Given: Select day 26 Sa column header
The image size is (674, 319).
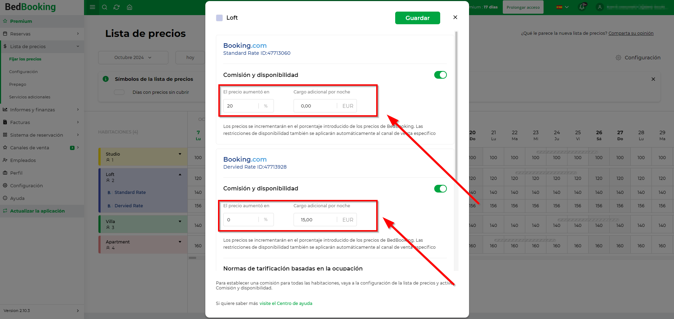Looking at the screenshot, I should point(599,135).
